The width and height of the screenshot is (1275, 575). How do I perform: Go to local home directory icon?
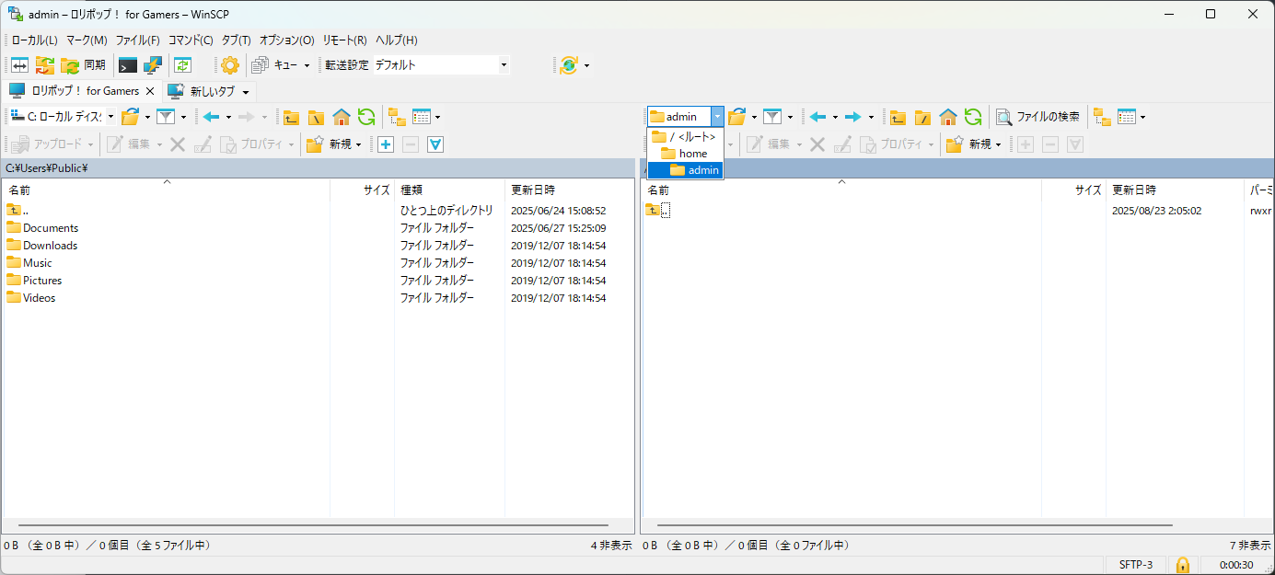(x=342, y=117)
